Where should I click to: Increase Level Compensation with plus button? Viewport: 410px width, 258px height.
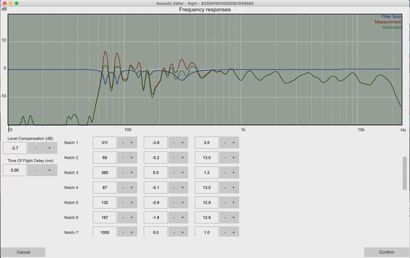[x=49, y=148]
